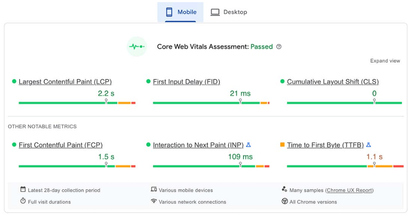Click the LCP percentile marker pin
The width and height of the screenshot is (415, 217).
point(106,101)
